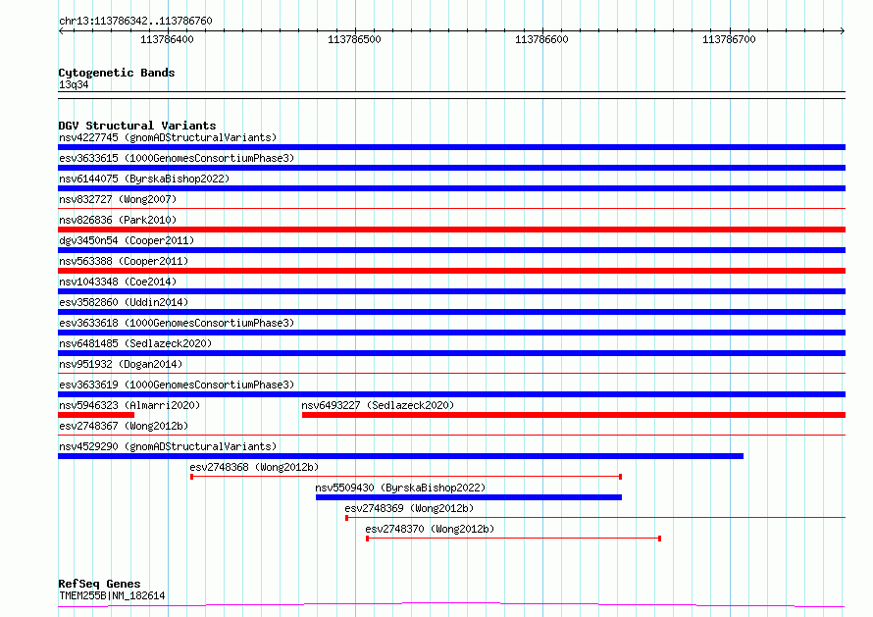Open nsv951932 Dogan2014 variant label
The width and height of the screenshot is (873, 617).
pyautogui.click(x=121, y=364)
